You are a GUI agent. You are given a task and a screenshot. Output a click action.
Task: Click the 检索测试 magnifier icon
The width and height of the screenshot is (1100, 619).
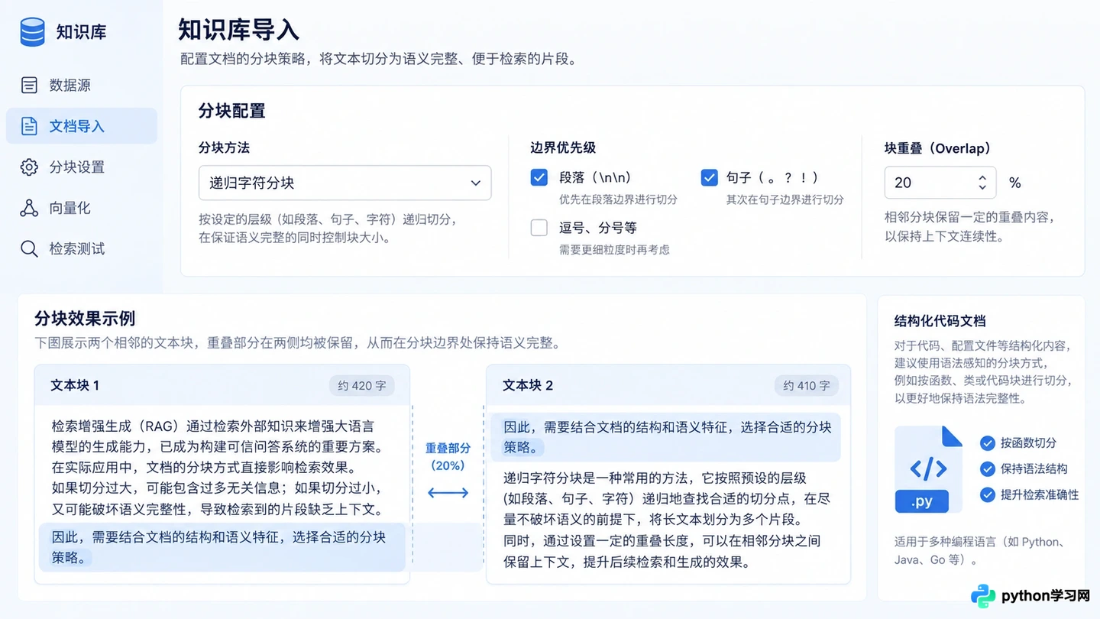tap(29, 249)
